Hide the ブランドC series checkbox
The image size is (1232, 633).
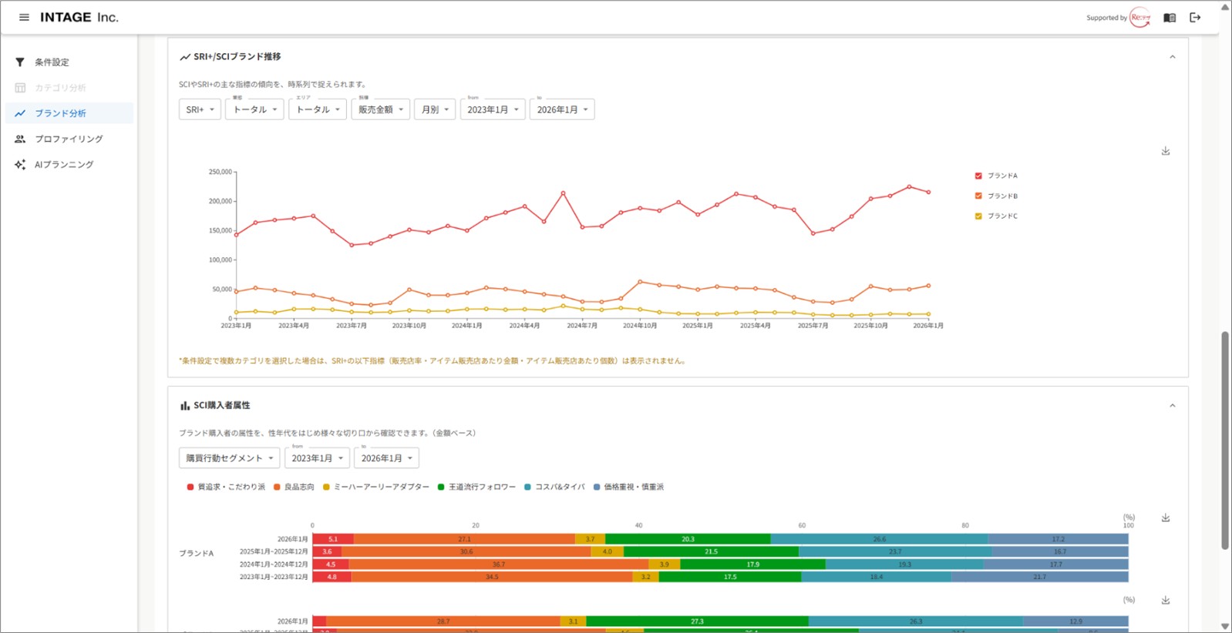978,216
